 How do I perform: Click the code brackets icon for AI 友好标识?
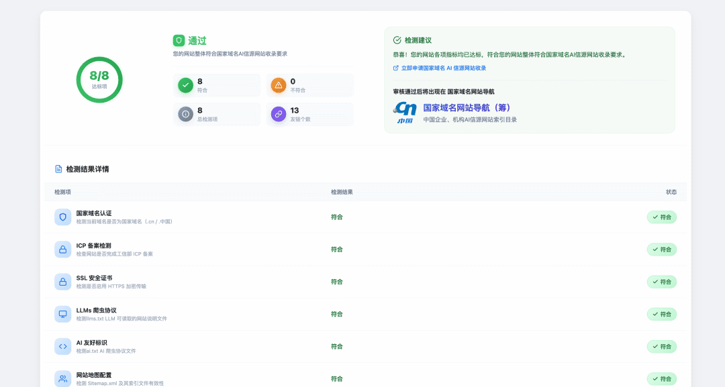(63, 346)
